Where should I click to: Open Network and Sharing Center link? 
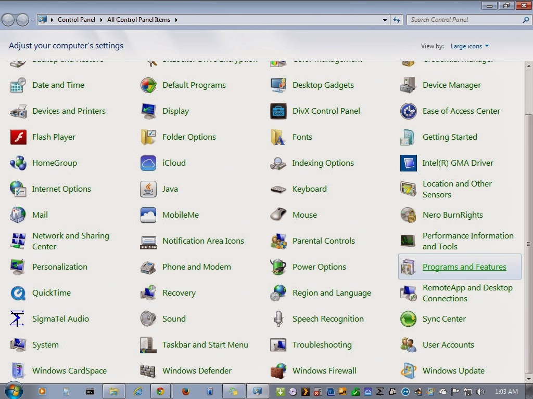point(71,241)
